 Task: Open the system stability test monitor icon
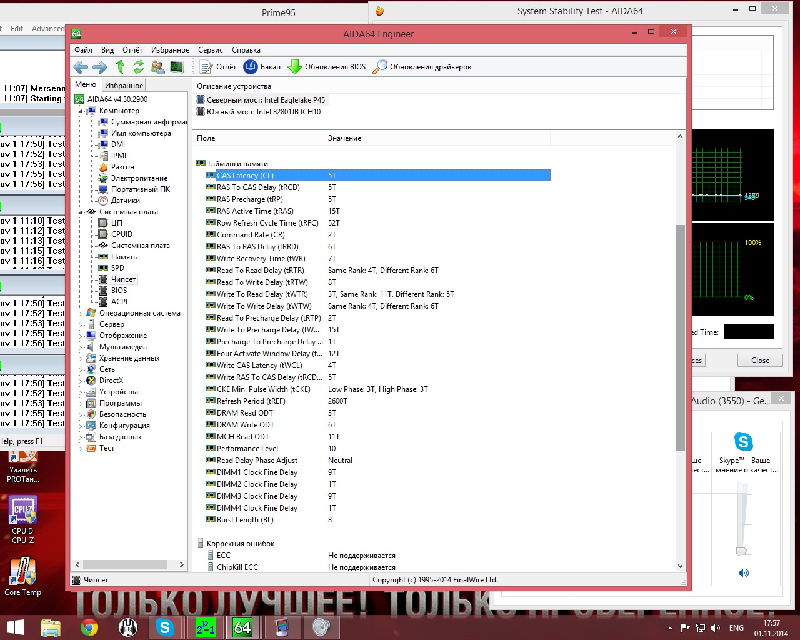pyautogui.click(x=177, y=66)
